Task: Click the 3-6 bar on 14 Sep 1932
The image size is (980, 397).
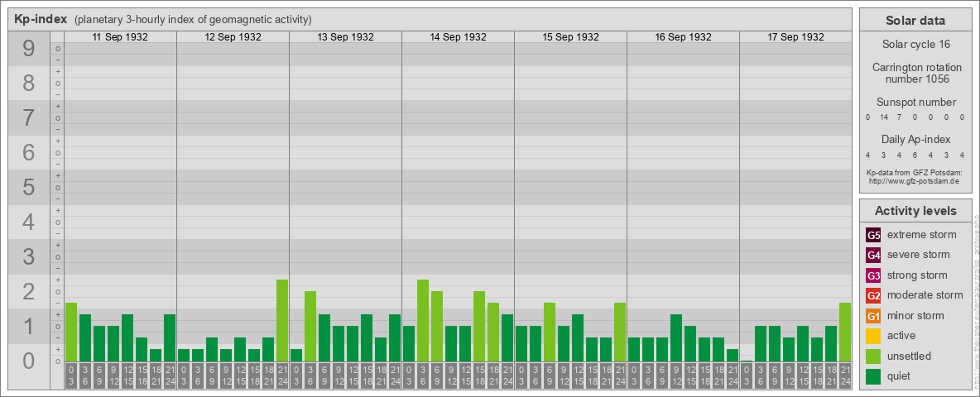Action: pos(423,321)
